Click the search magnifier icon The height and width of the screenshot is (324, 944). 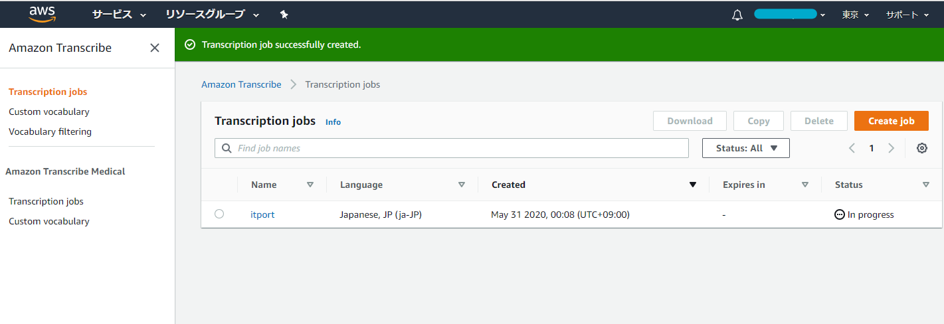(x=227, y=148)
